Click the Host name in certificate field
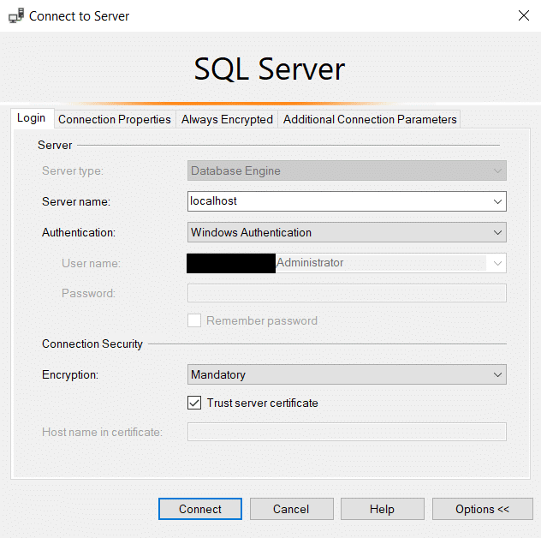The height and width of the screenshot is (538, 541). 347,432
